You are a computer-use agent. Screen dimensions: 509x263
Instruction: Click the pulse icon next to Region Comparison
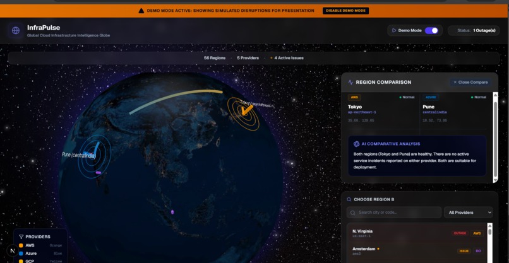coord(350,83)
